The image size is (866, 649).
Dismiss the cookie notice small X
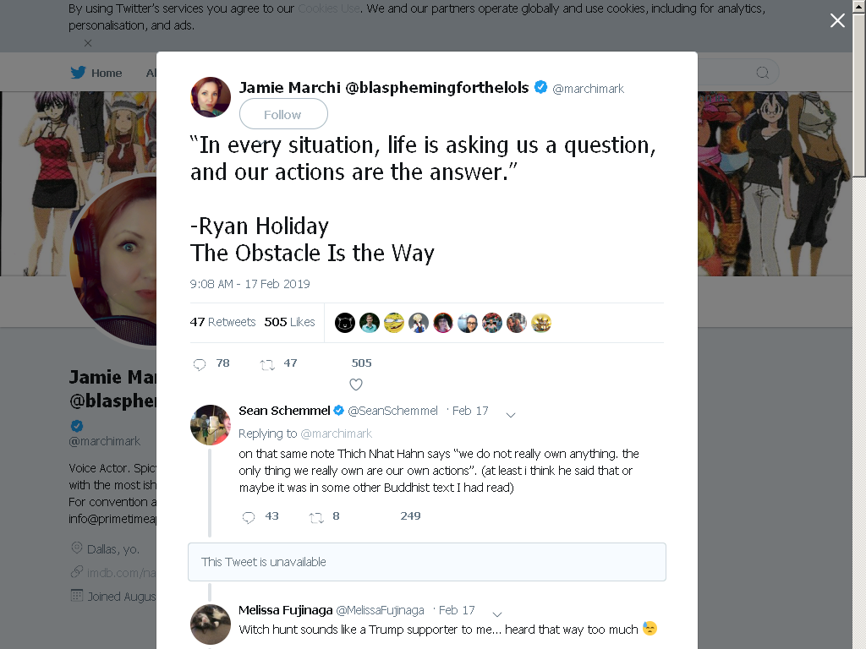(x=88, y=43)
